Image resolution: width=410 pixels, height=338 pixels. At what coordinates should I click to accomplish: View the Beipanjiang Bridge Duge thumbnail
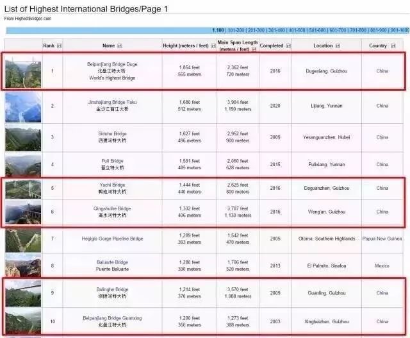22,72
